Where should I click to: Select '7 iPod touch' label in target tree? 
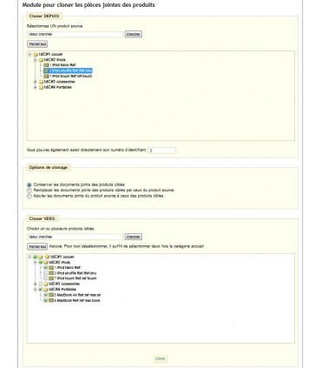pyautogui.click(x=75, y=278)
